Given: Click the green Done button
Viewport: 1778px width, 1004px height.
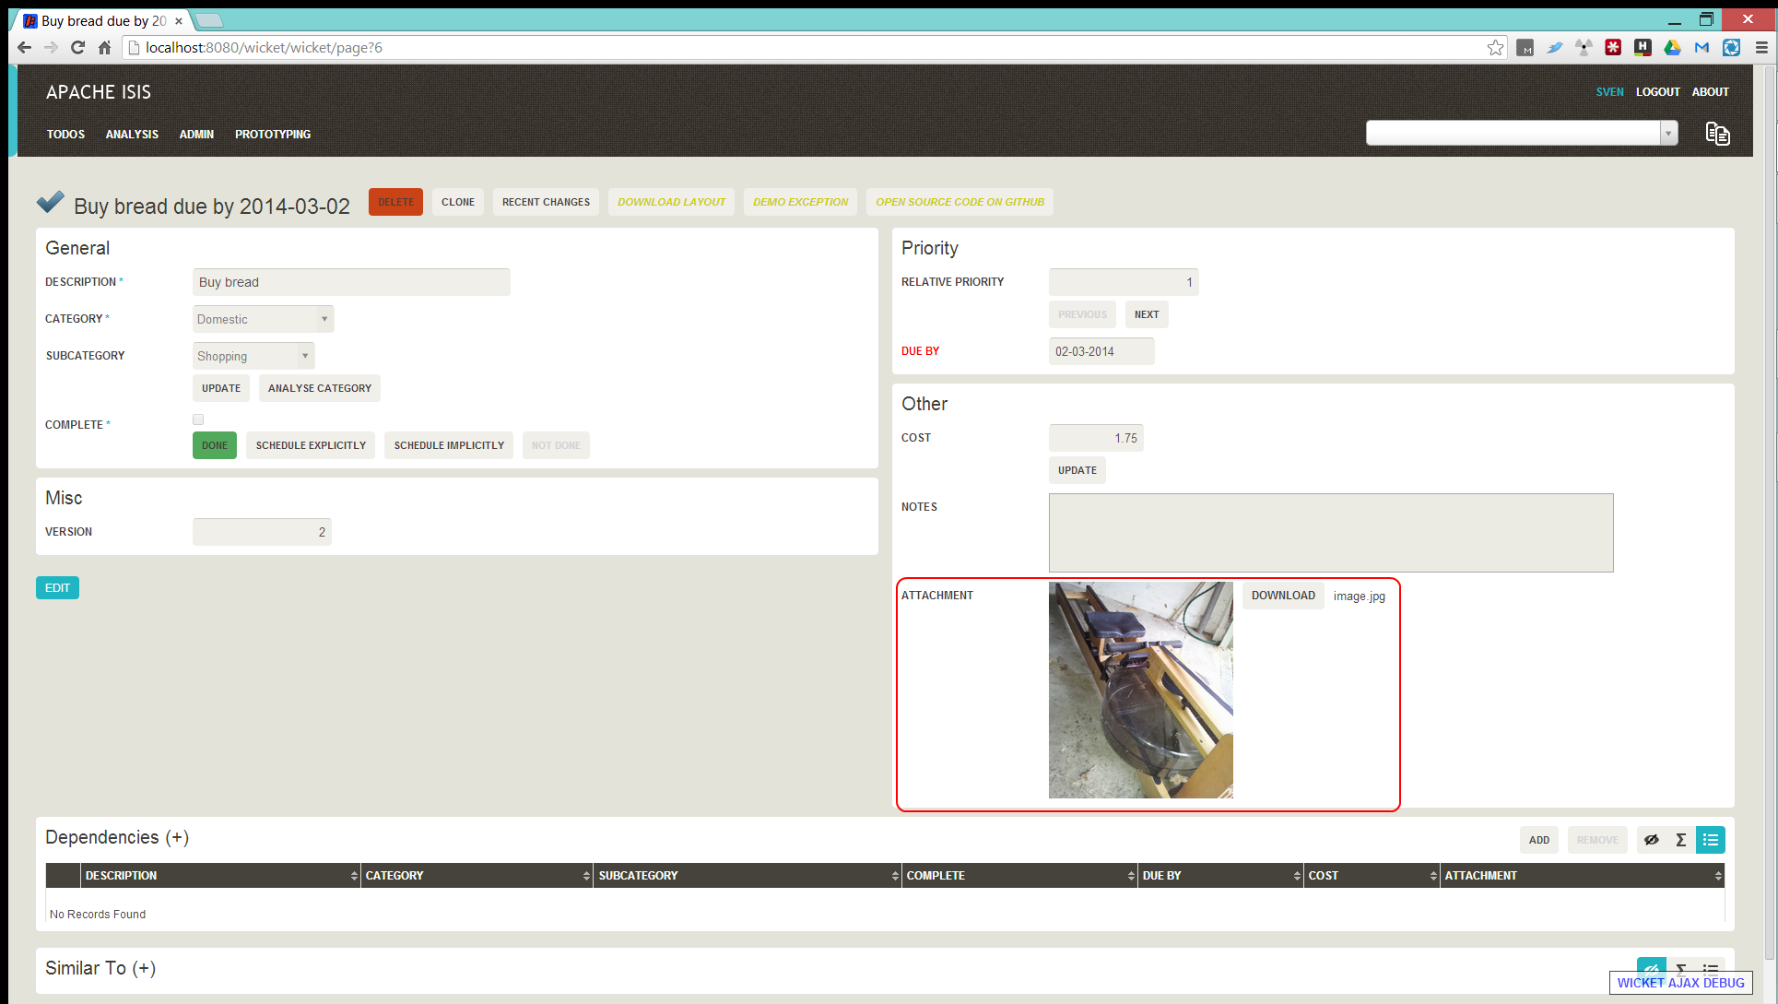Looking at the screenshot, I should [215, 445].
